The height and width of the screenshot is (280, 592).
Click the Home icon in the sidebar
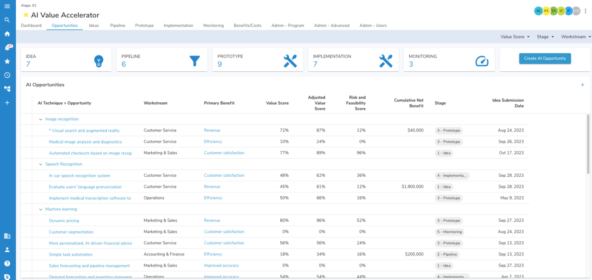tap(7, 34)
